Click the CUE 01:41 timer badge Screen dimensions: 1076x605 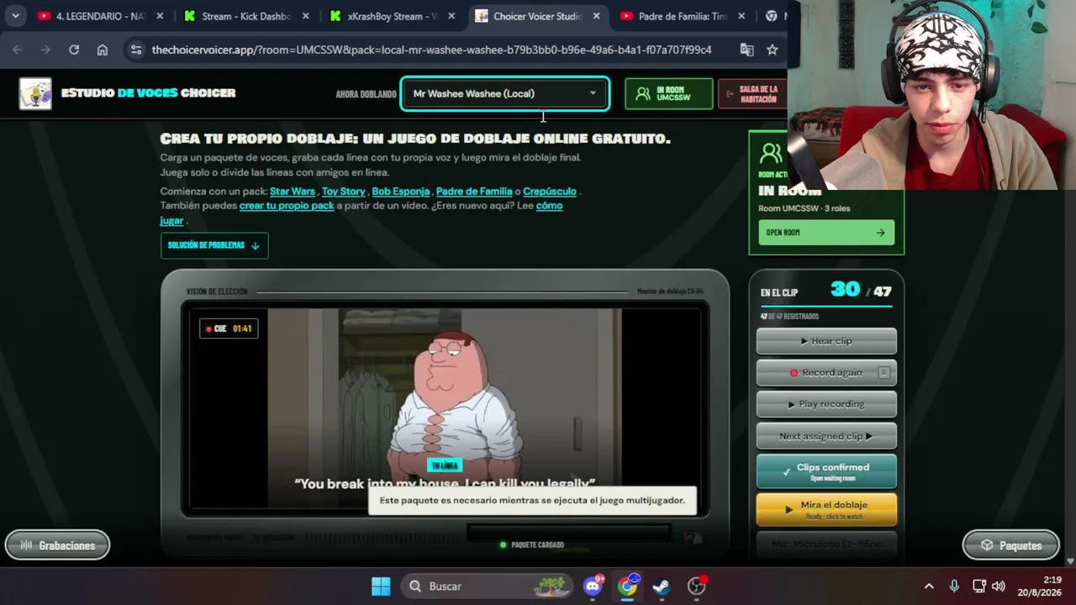(x=229, y=329)
